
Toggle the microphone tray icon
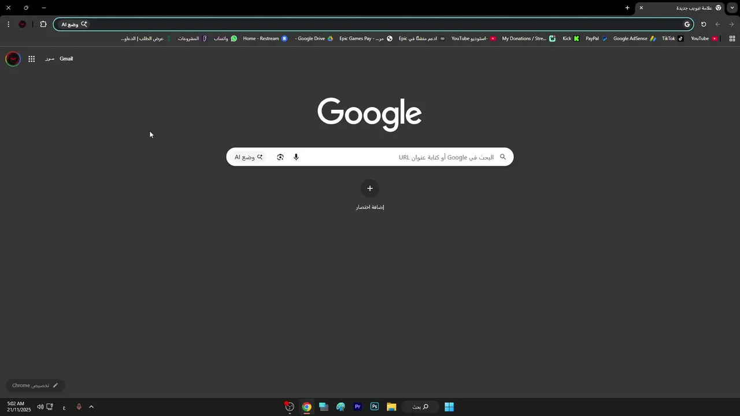point(79,407)
